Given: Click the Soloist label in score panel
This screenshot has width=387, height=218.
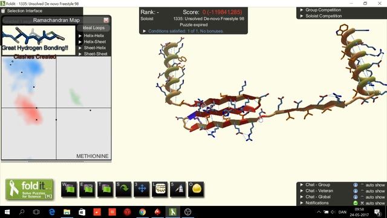Looking at the screenshot, I should tap(147, 19).
